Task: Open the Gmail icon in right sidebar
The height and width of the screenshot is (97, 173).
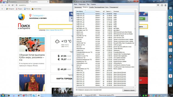Action: [x=170, y=37]
